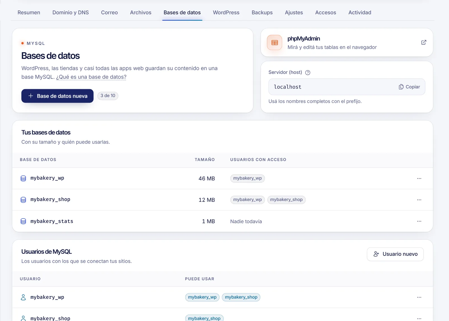Open options menu for mybakery_shop database
Screen dimensions: 449x321
pyautogui.click(x=419, y=200)
